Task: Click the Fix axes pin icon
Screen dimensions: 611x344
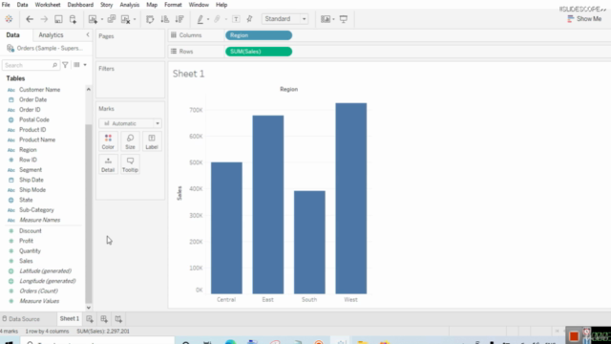Action: point(250,19)
